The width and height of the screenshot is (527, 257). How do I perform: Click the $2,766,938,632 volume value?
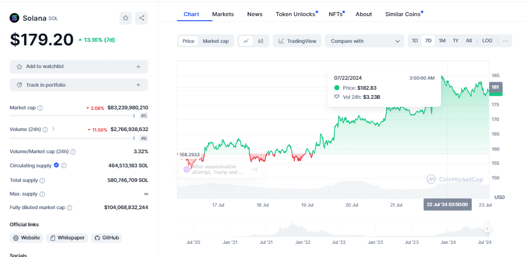point(129,130)
